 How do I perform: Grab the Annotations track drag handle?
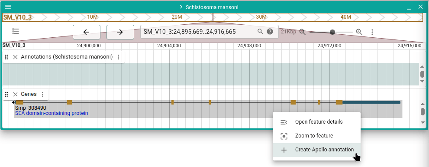(6, 57)
